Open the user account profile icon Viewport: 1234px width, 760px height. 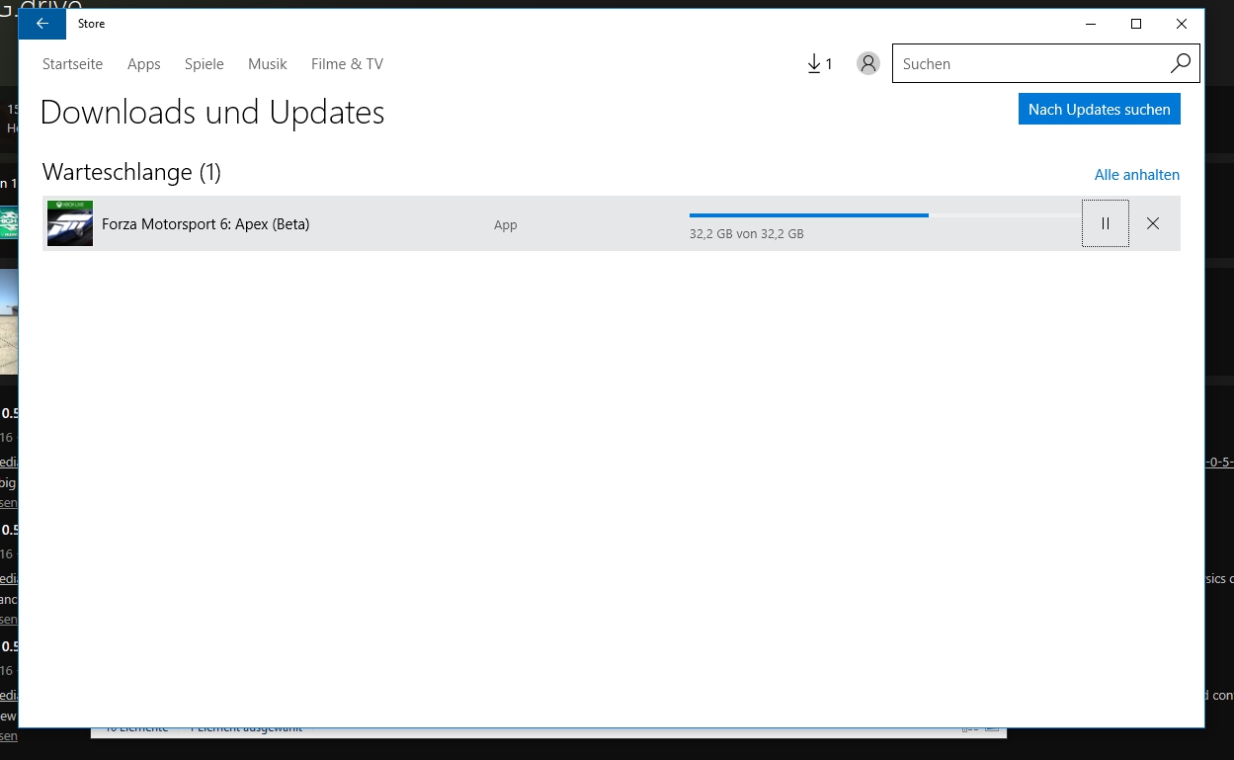868,63
